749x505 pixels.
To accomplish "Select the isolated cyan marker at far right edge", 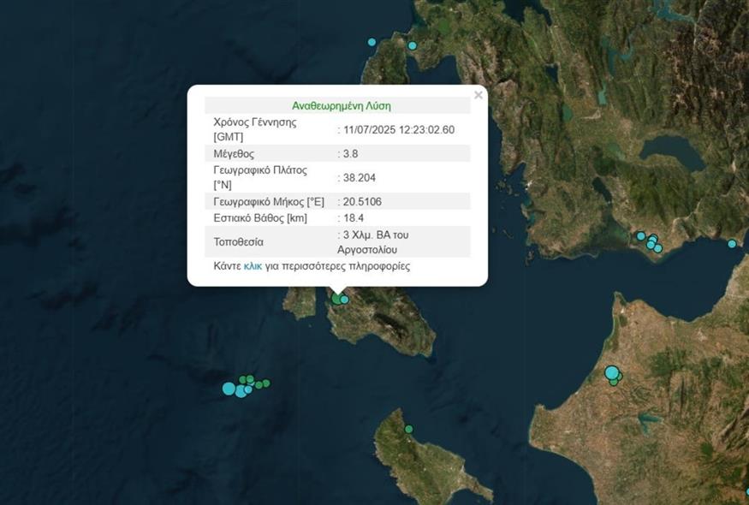I will tap(732, 244).
